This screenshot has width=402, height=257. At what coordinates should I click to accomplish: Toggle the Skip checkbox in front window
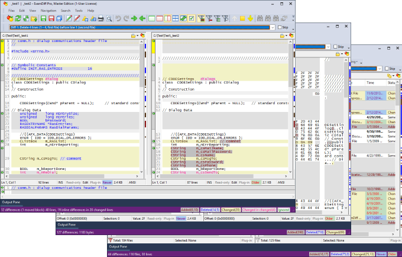coord(278,27)
